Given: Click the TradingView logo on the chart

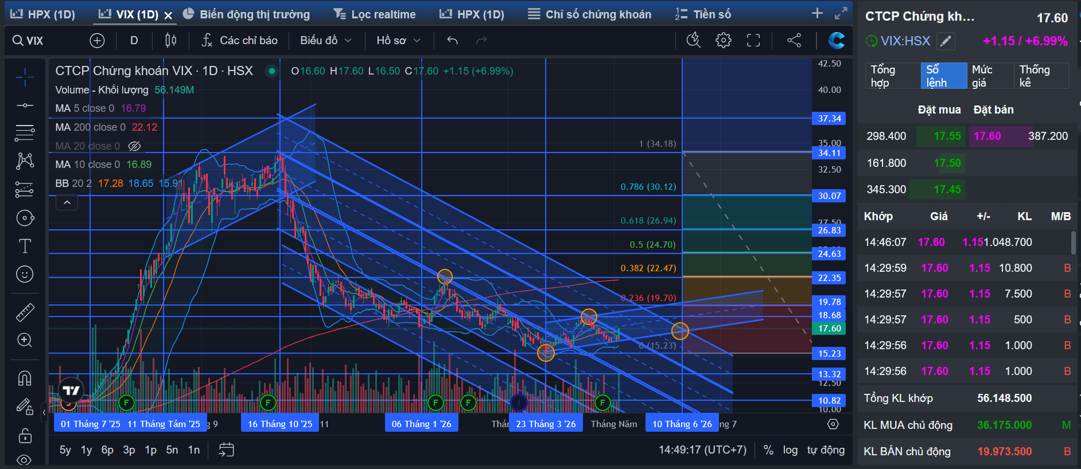Looking at the screenshot, I should (x=71, y=390).
